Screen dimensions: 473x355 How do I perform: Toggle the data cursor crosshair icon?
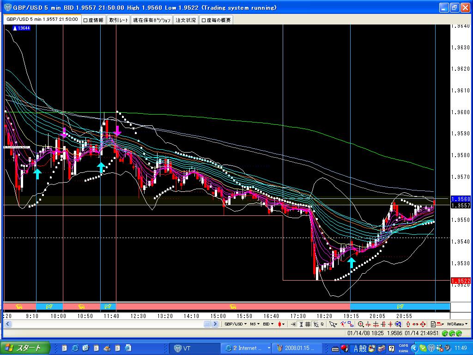316,324
